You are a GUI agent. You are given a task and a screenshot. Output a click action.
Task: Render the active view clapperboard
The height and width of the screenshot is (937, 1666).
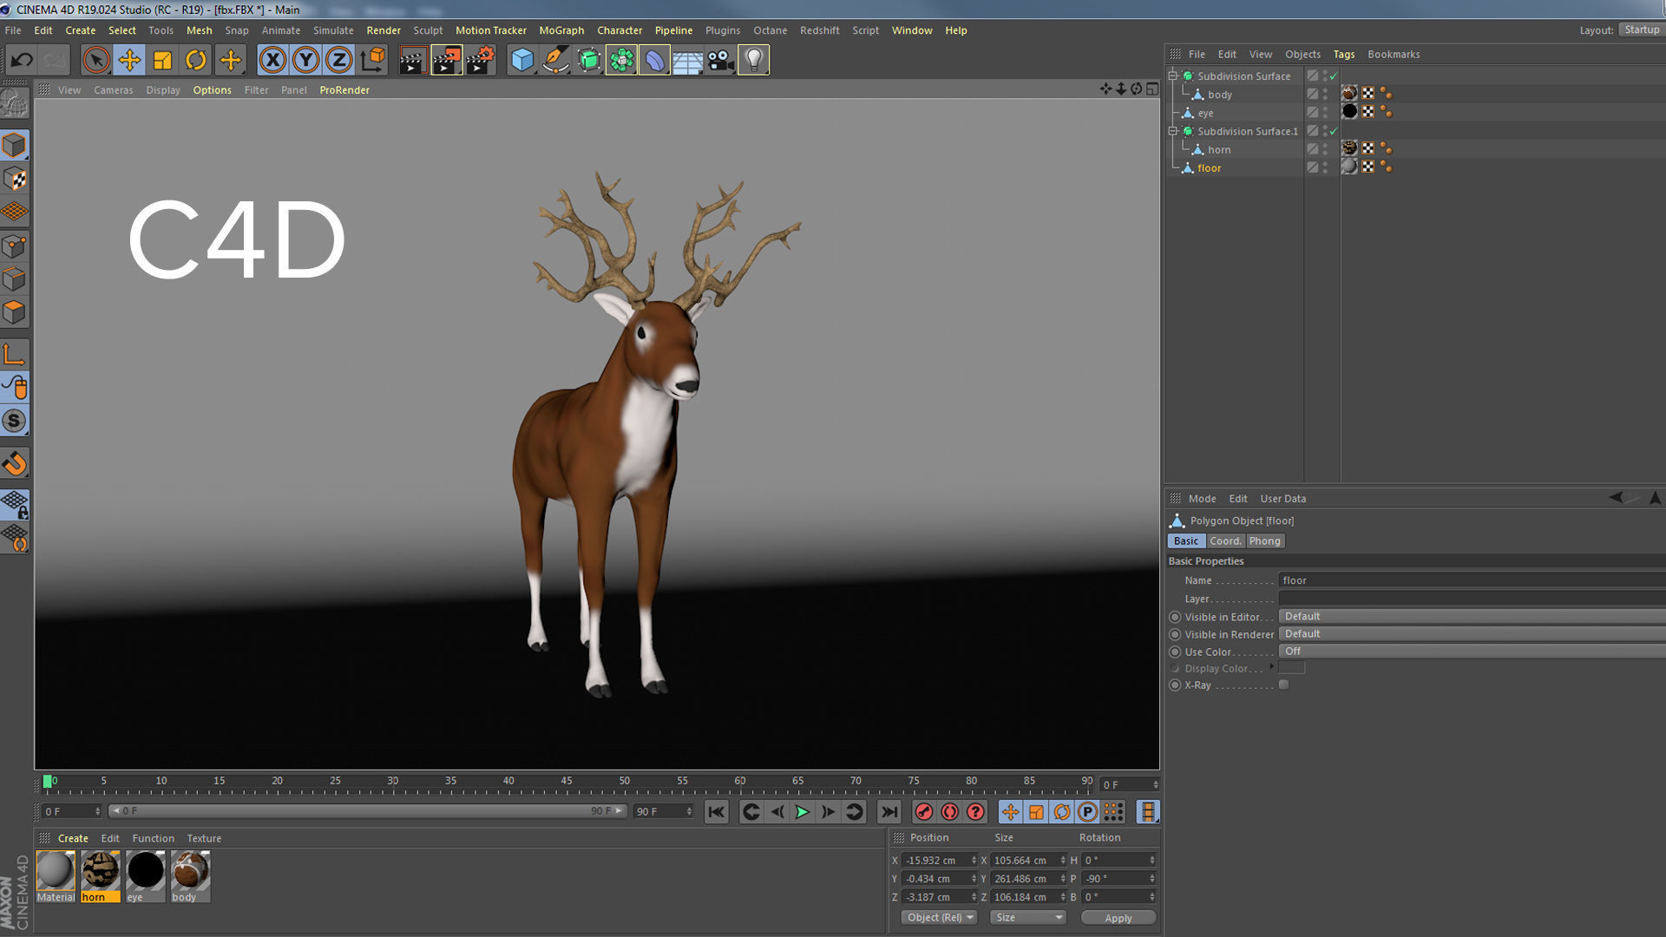click(412, 60)
